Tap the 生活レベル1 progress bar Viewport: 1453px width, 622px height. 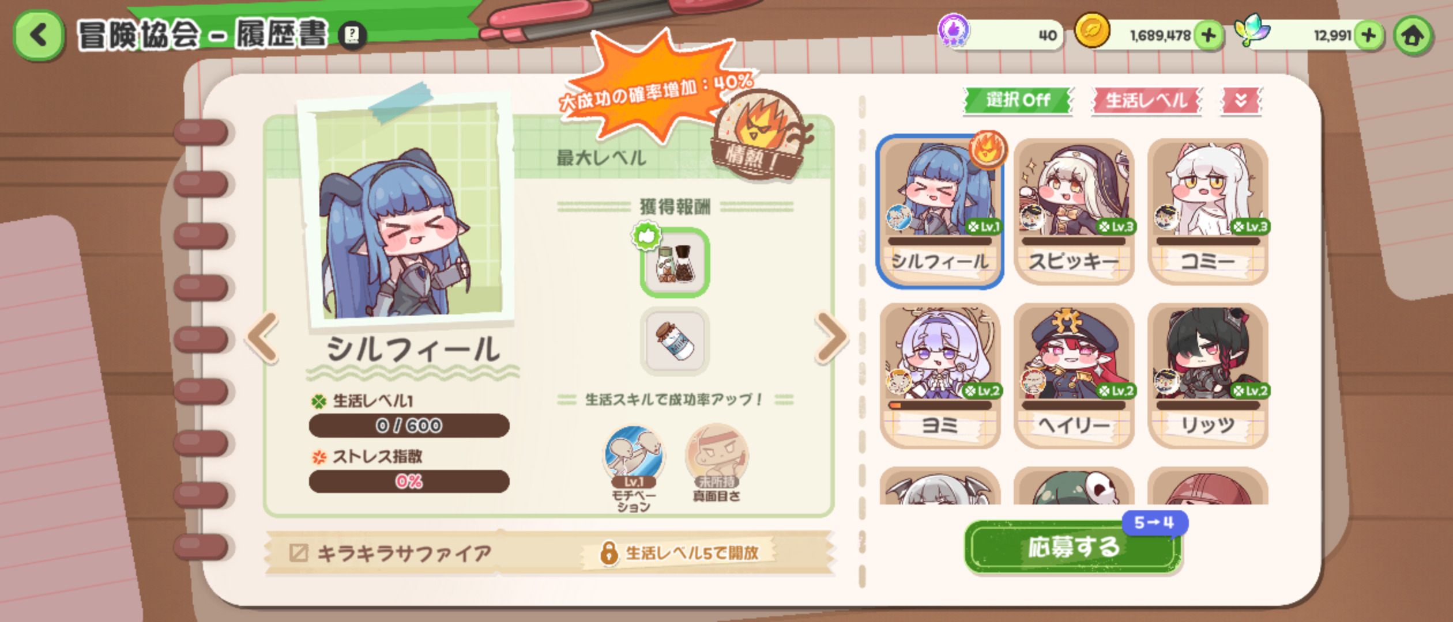(x=409, y=426)
